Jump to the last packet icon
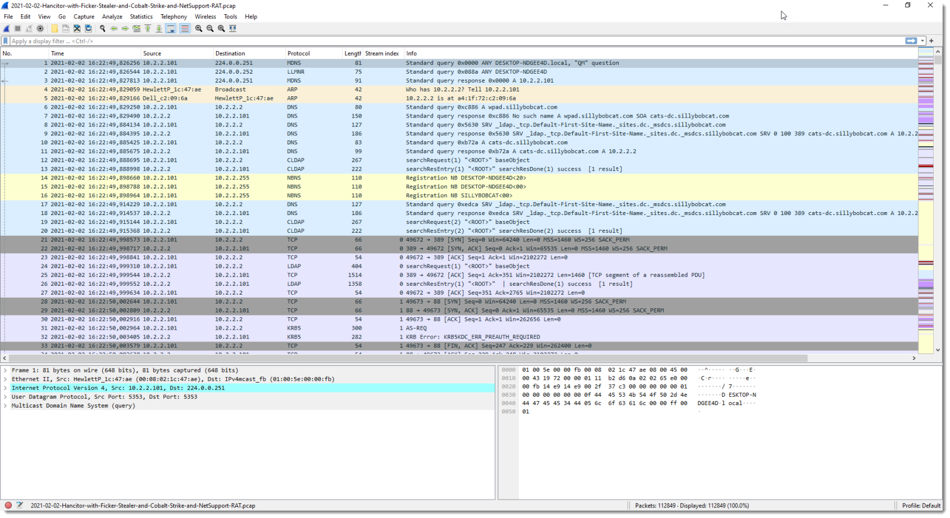Image resolution: width=950 pixels, height=518 pixels. [159, 29]
